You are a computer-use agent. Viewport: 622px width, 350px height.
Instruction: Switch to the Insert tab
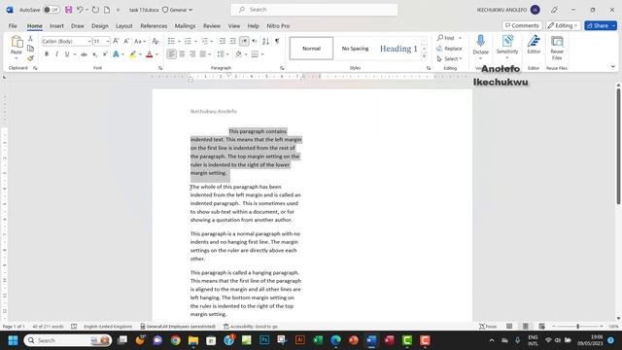click(x=56, y=26)
